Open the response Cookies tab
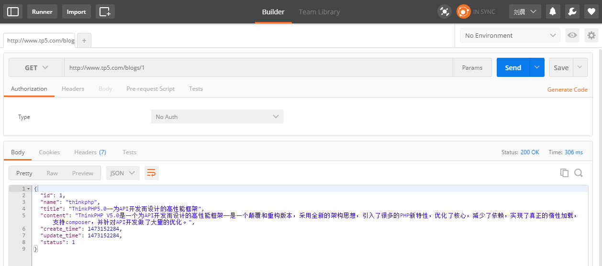602x266 pixels. (49, 152)
